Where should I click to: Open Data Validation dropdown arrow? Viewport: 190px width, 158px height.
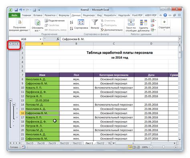click(156, 20)
